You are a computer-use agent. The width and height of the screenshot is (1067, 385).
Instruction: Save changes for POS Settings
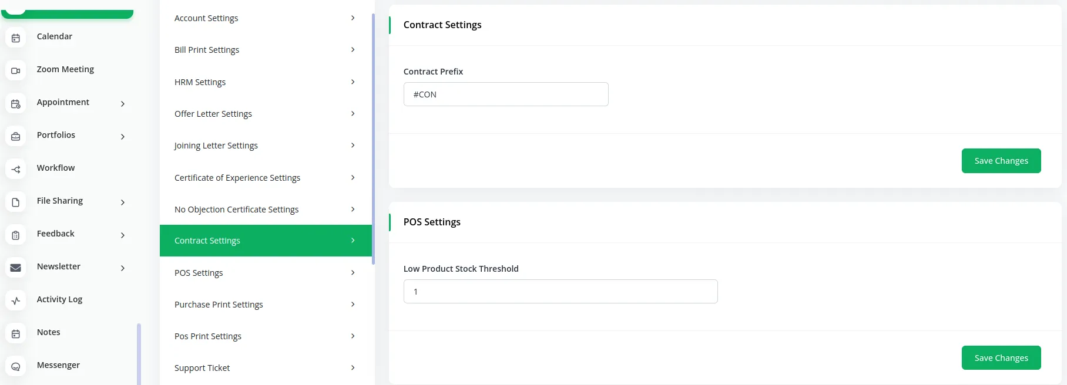click(1001, 358)
